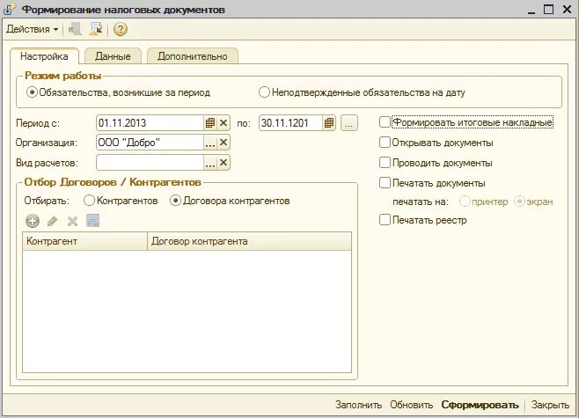
Task: Clear the 'Вид расчетов' field
Action: tap(223, 163)
